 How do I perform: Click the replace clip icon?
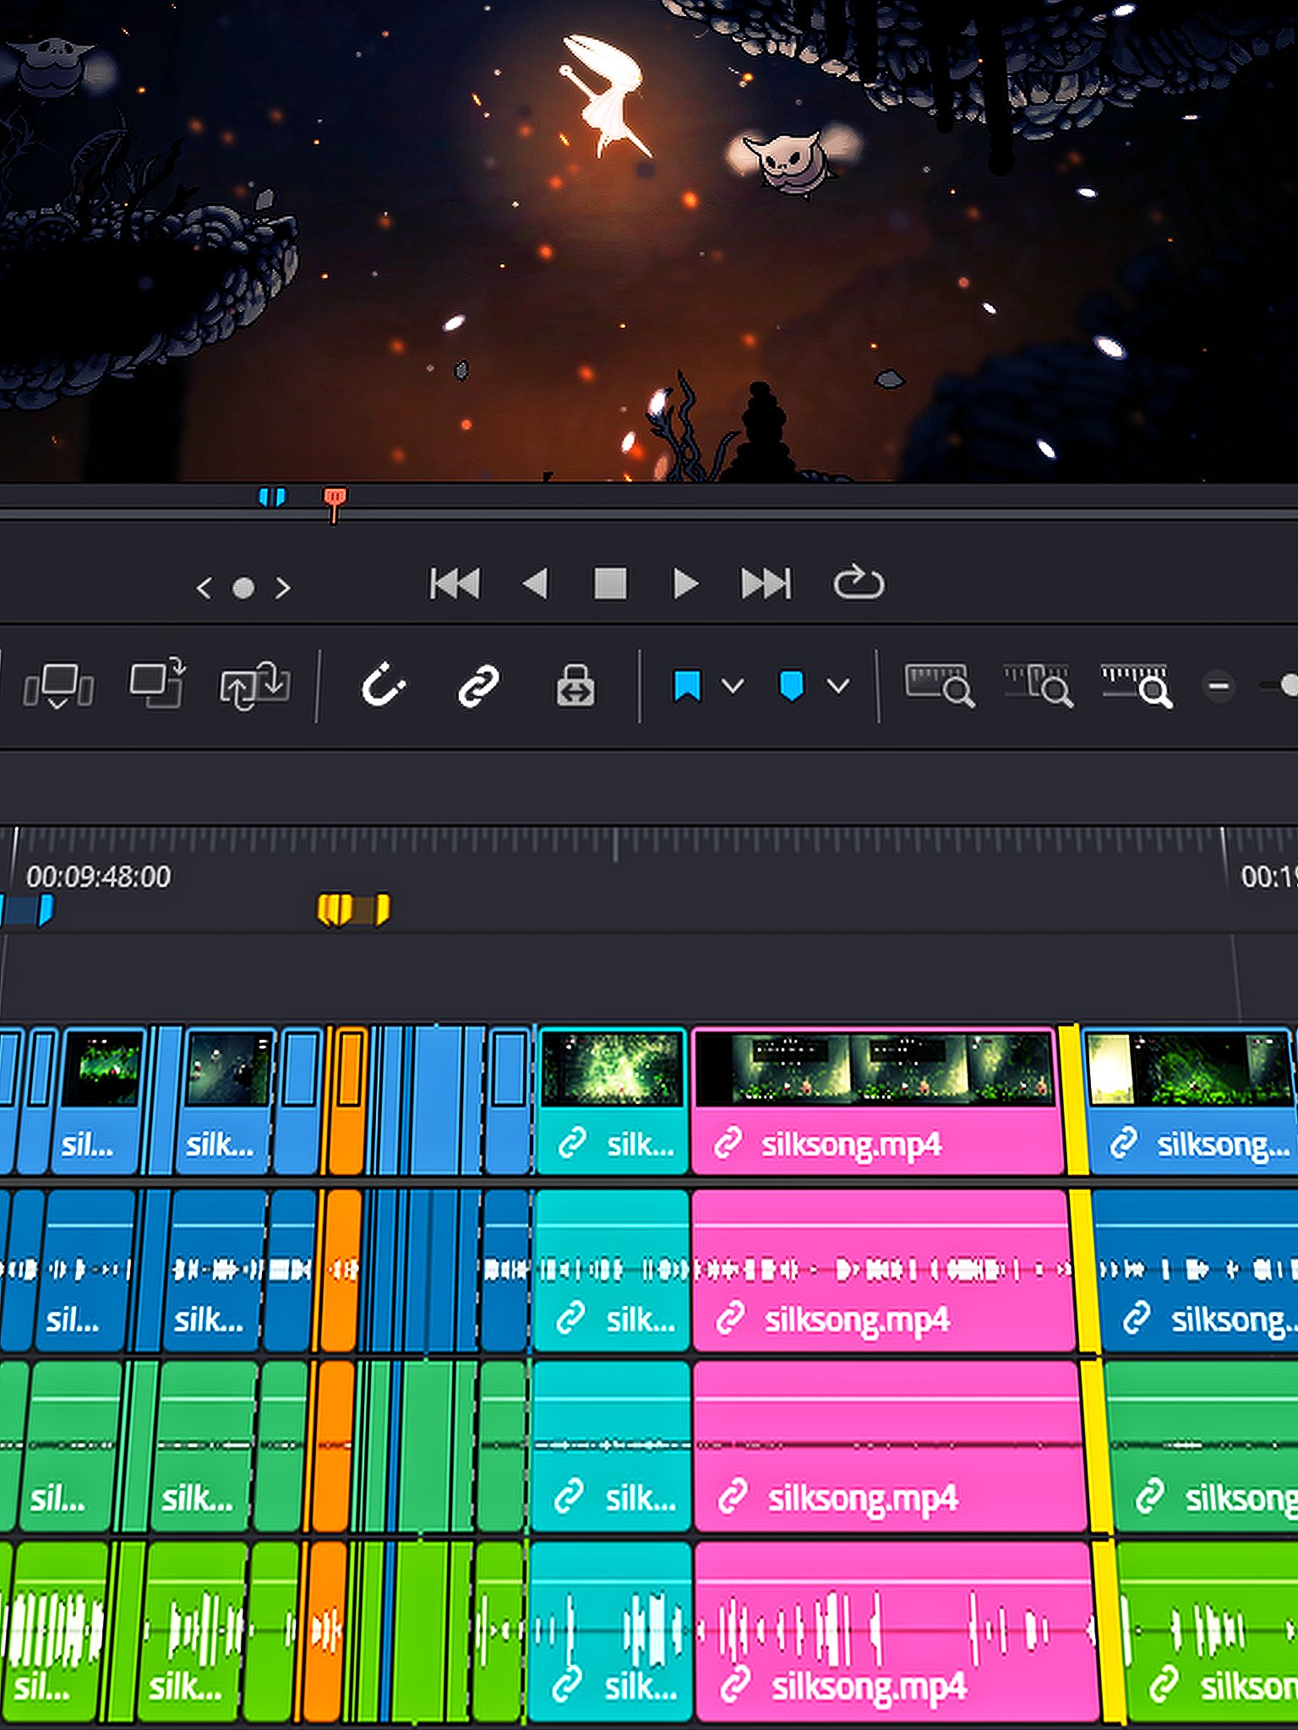click(x=254, y=685)
